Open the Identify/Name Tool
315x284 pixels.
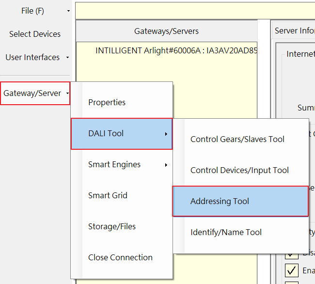[x=226, y=232]
